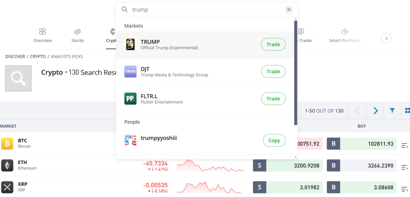Clear search with the X icon

tap(289, 10)
